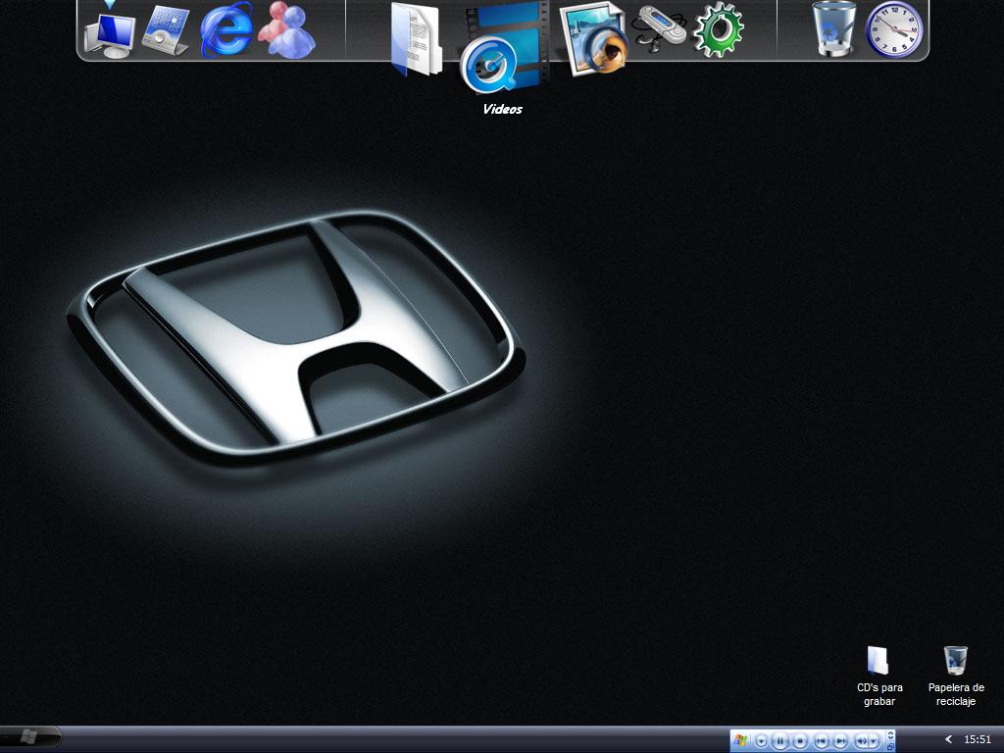Skip to the next track

pyautogui.click(x=840, y=741)
